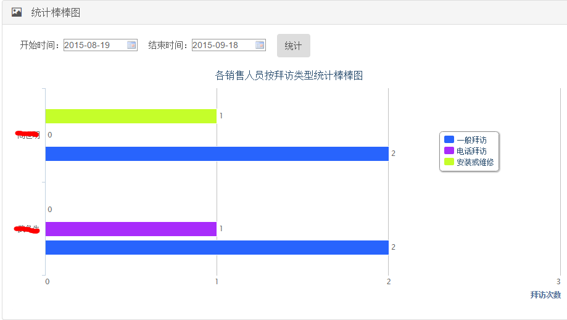Toggle the 安装或维修 legend item
Image resolution: width=567 pixels, height=320 pixels.
[x=469, y=162]
